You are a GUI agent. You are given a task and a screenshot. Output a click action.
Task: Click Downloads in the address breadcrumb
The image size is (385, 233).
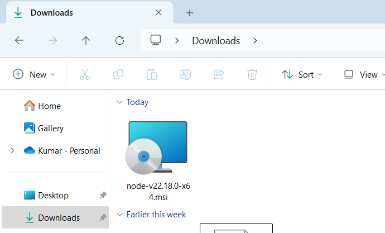(216, 41)
